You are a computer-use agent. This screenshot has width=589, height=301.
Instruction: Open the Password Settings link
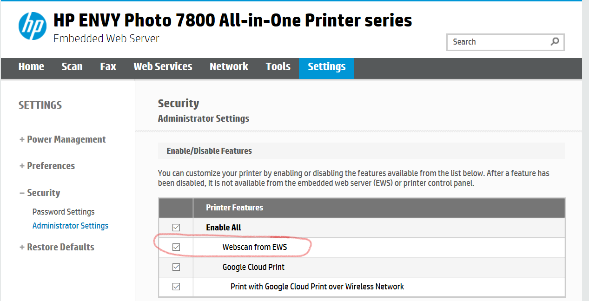(63, 212)
